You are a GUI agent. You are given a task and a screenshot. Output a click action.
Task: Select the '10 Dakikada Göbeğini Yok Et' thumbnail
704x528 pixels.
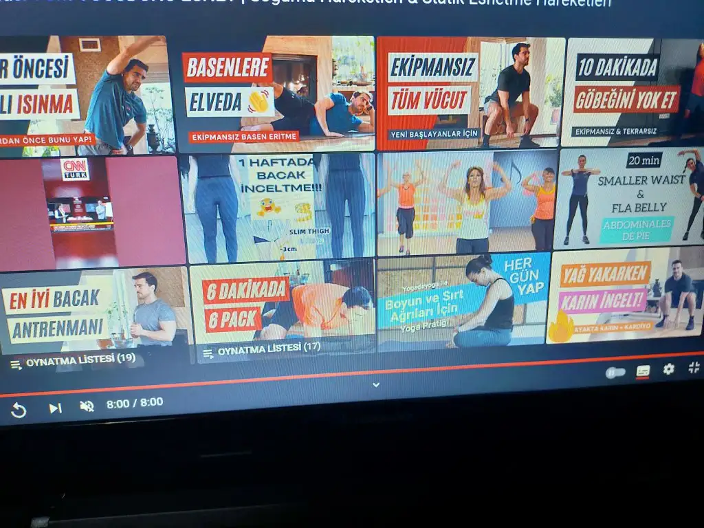click(x=632, y=91)
